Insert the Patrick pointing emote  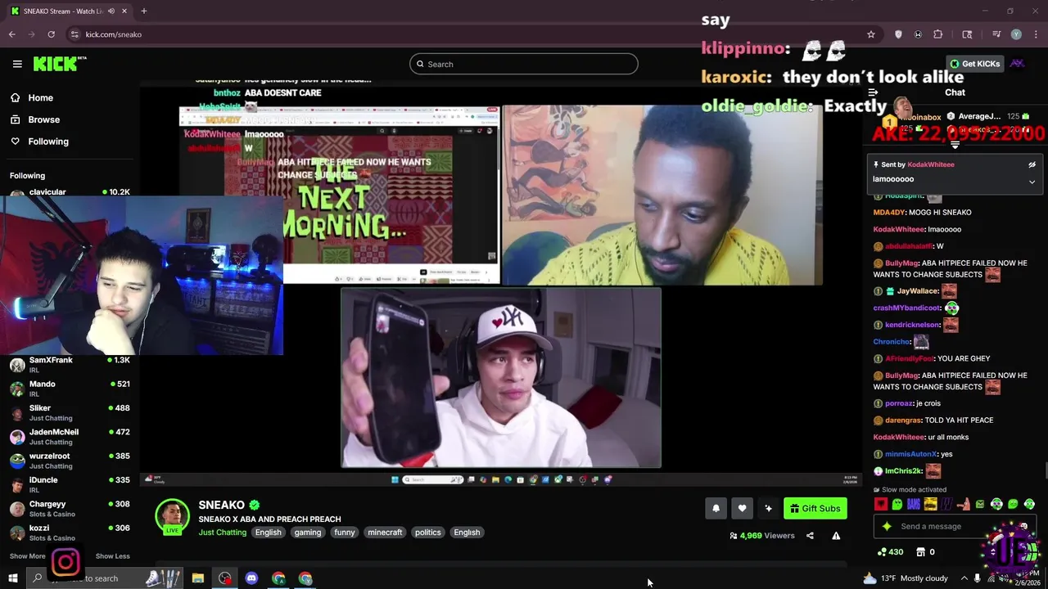(x=963, y=505)
